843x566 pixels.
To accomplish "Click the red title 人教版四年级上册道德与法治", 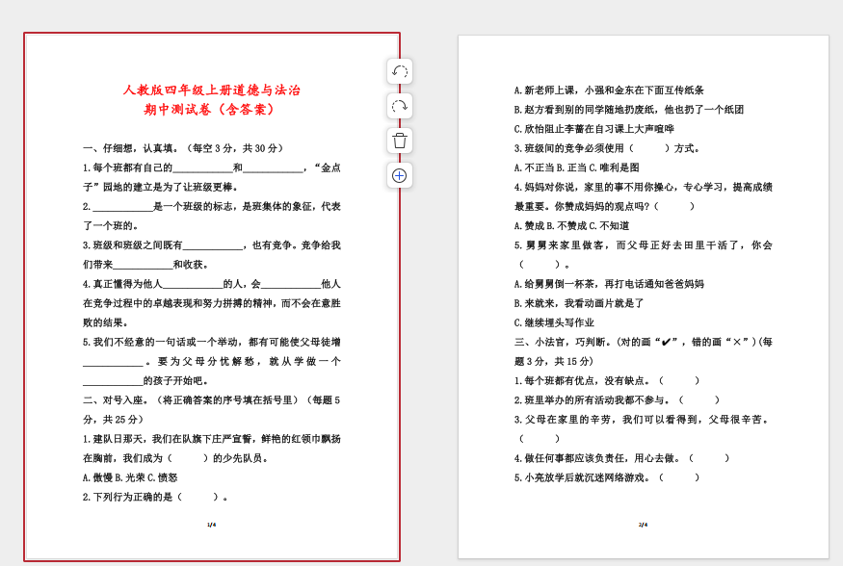I will tap(212, 90).
